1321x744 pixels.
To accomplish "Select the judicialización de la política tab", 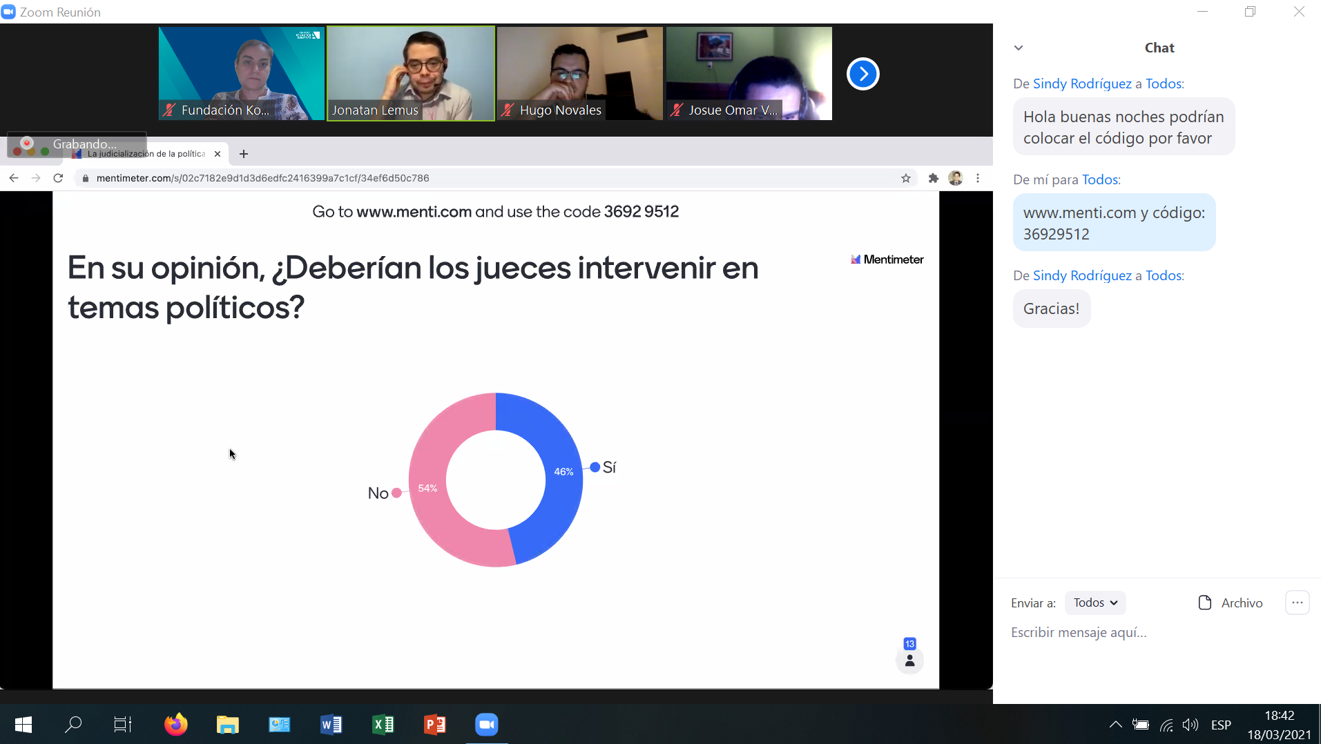I will [x=146, y=154].
